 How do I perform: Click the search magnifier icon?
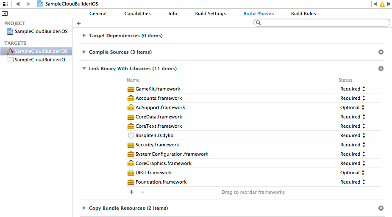(258, 23)
